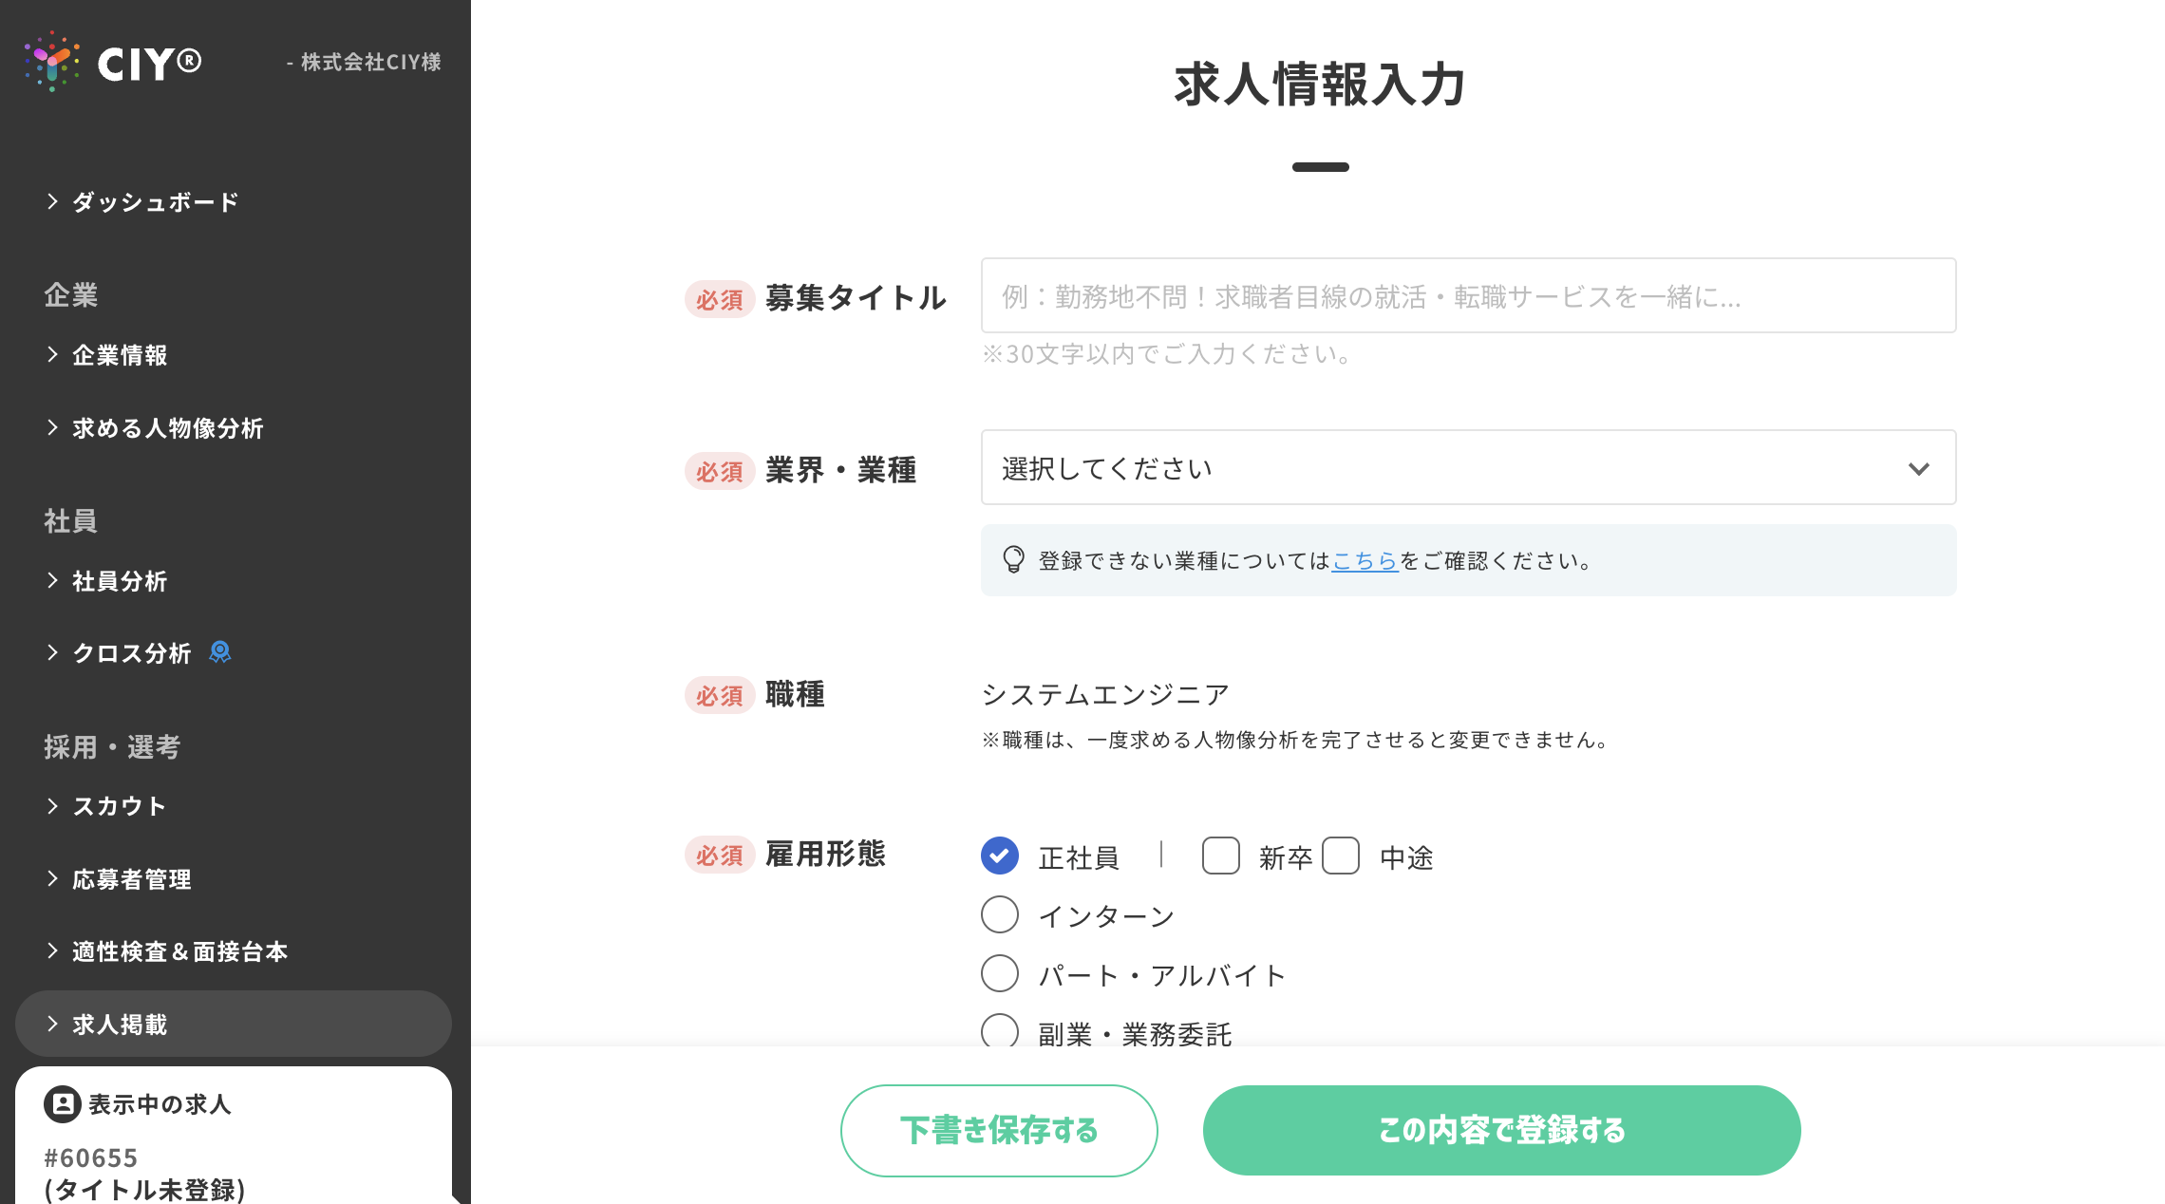The image size is (2165, 1204).
Task: Click the dropdown arrow on 選択してください
Action: [1918, 469]
